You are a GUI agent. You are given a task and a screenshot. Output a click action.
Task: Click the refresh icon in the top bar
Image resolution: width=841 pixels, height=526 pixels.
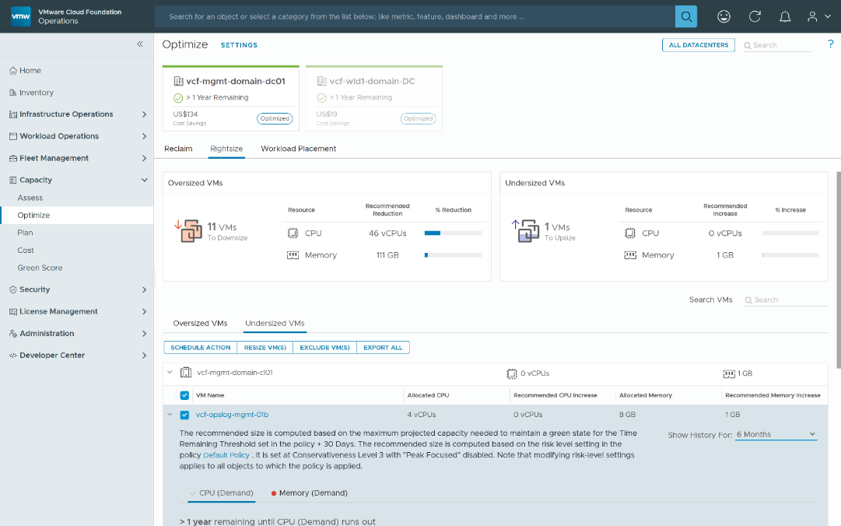click(754, 16)
